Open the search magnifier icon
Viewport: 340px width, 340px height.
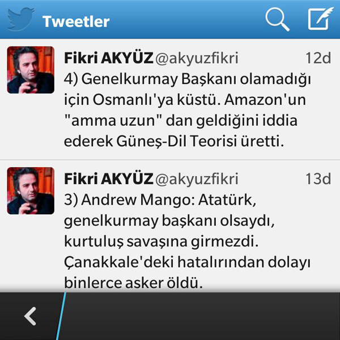(x=278, y=20)
